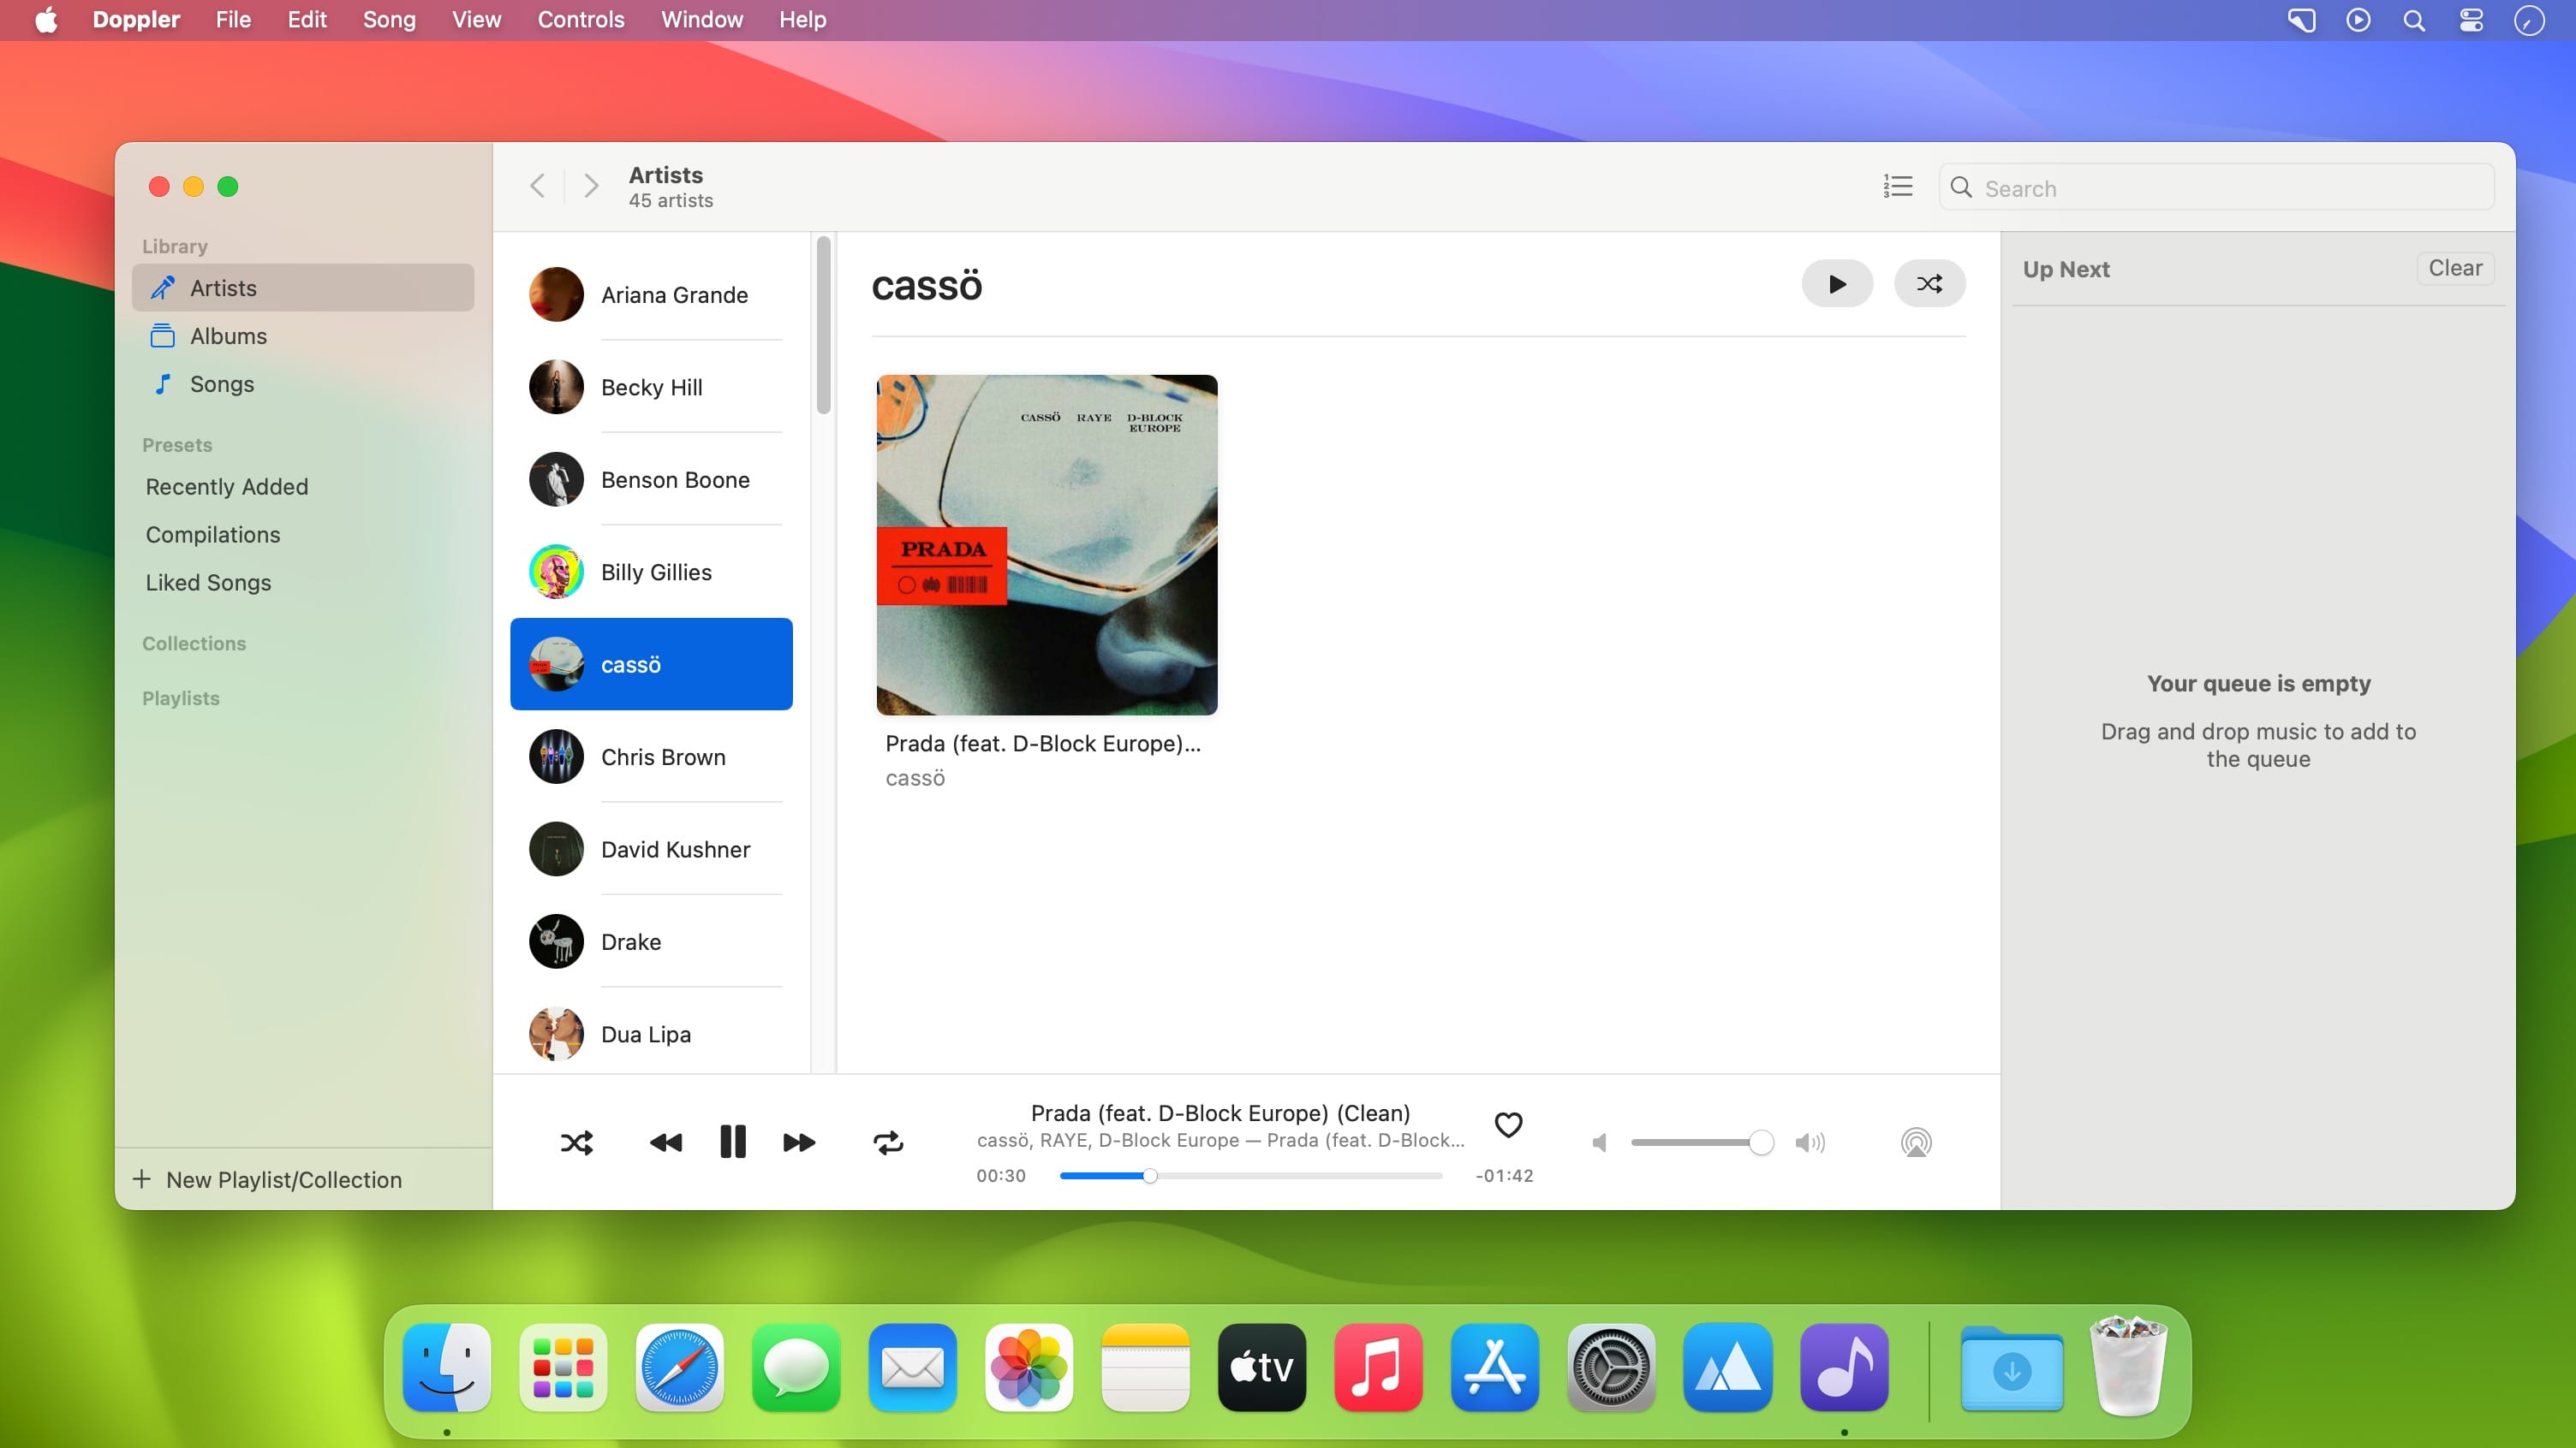Viewport: 2576px width, 1448px height.
Task: Open Apple Music from the Dock
Action: coord(1378,1368)
